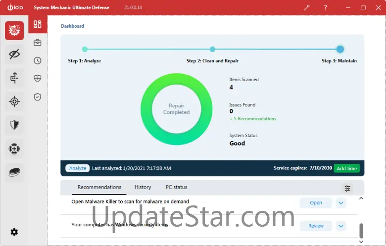Click the recommendations scrollbar up arrow
Screen dimensions: 386x246
[361, 198]
